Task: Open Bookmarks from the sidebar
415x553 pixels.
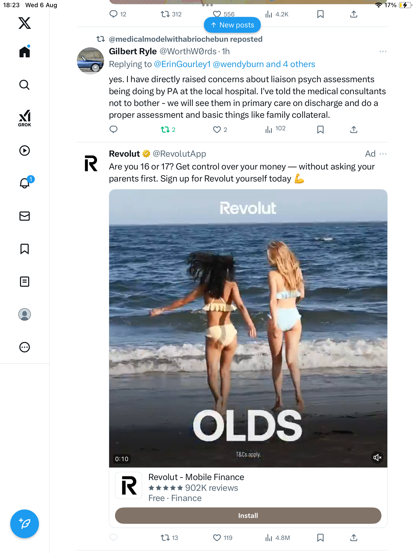Action: click(25, 249)
